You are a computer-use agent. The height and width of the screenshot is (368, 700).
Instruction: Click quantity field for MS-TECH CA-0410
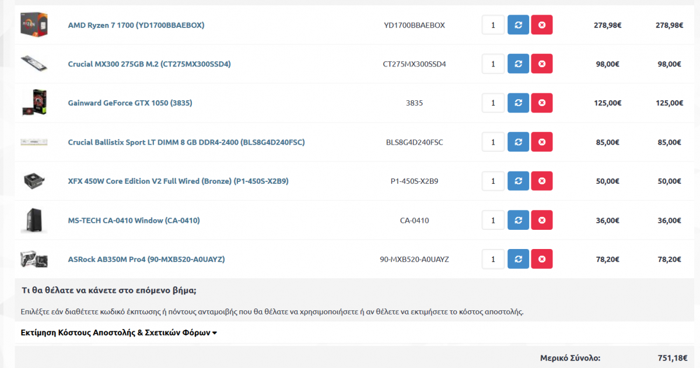coord(494,220)
